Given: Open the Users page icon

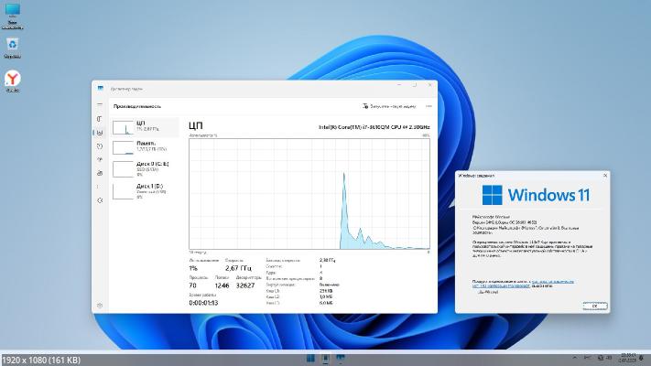Looking at the screenshot, I should (100, 173).
